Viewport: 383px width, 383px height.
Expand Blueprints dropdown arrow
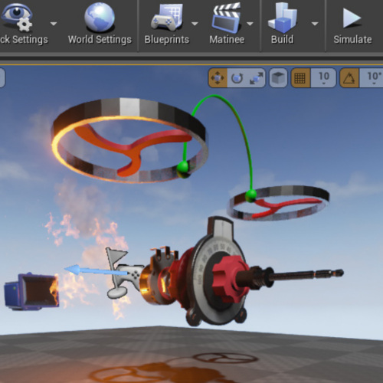(x=195, y=24)
